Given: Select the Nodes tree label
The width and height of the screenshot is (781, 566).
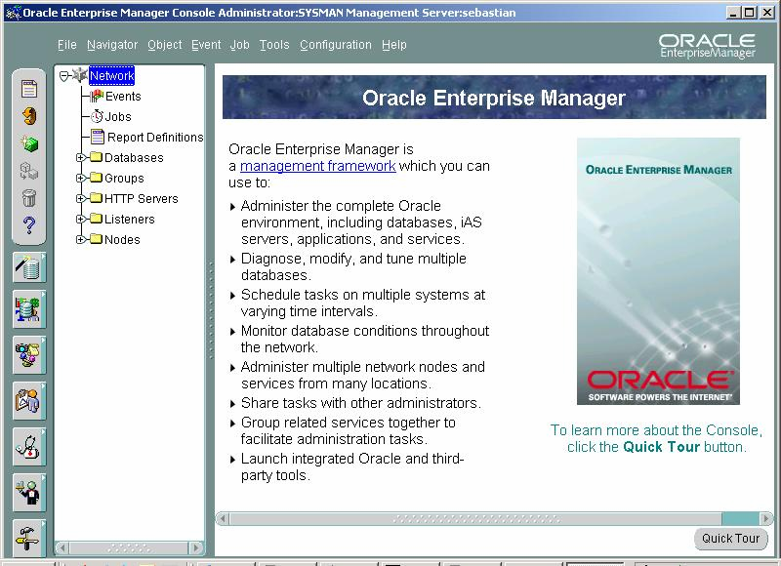Looking at the screenshot, I should (122, 239).
